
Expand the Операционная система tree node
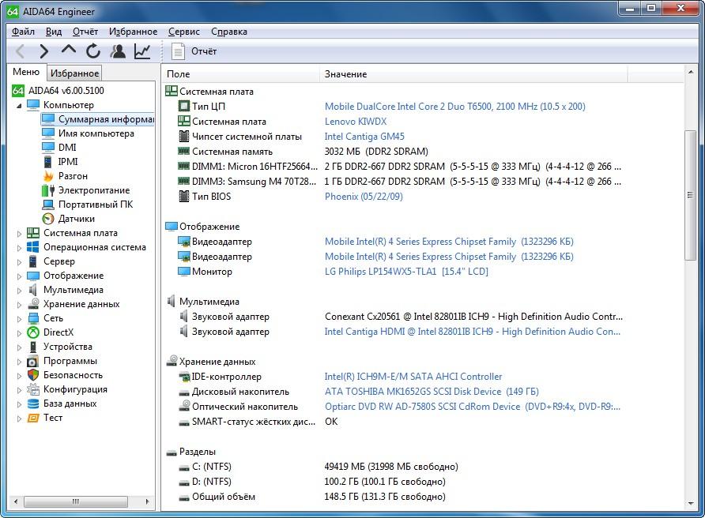[x=19, y=247]
